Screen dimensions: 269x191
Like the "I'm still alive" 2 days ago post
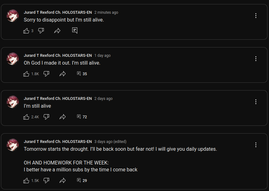(x=26, y=117)
